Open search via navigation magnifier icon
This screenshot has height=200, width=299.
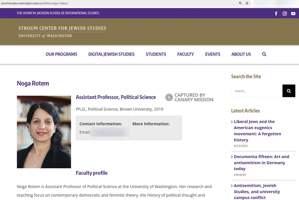[264, 54]
